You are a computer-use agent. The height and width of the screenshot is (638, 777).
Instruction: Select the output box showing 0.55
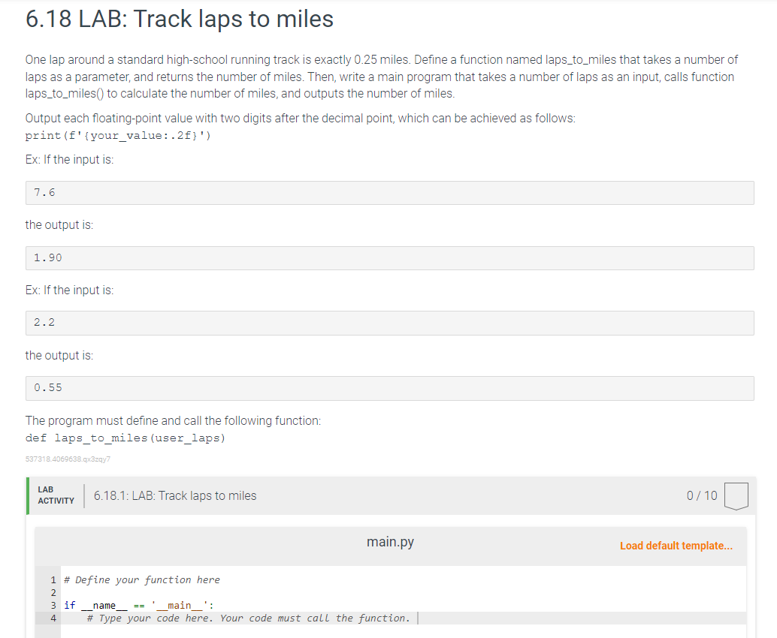point(389,388)
